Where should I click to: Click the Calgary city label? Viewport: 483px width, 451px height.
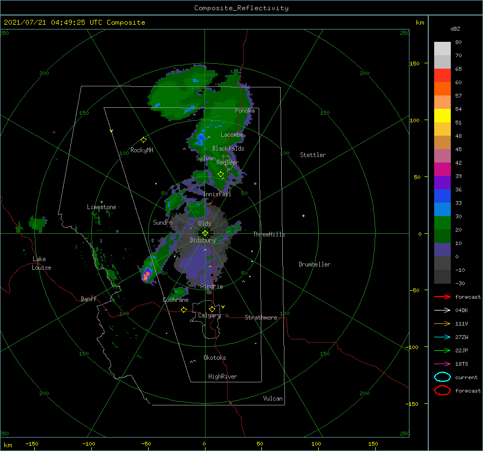(x=209, y=315)
